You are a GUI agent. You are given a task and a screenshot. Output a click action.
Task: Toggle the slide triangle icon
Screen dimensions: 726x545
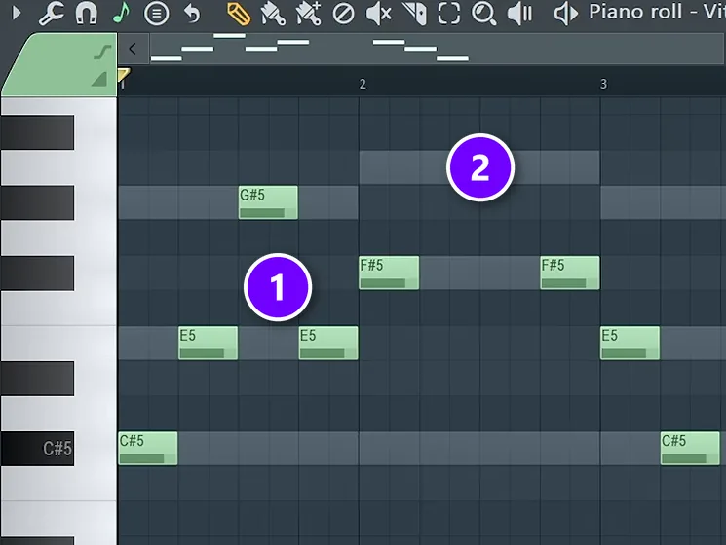click(x=99, y=79)
